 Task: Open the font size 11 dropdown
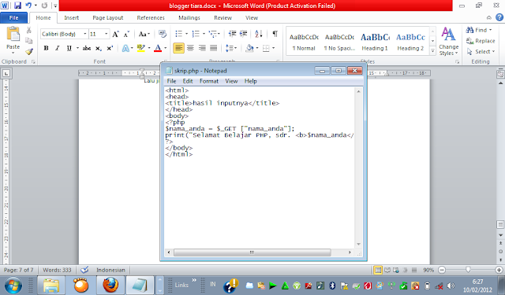pos(106,34)
